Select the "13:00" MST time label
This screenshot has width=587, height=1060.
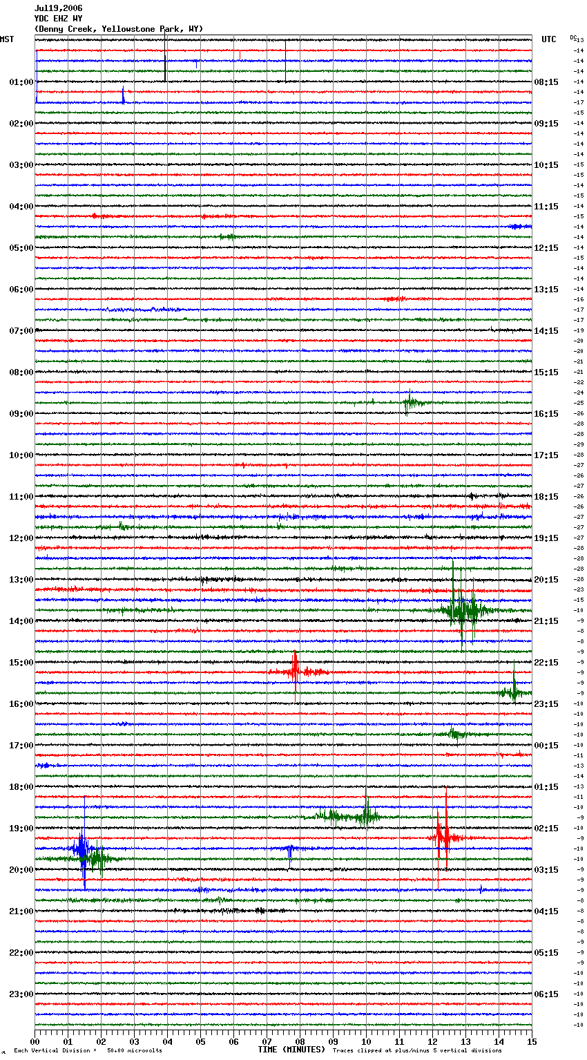21,580
